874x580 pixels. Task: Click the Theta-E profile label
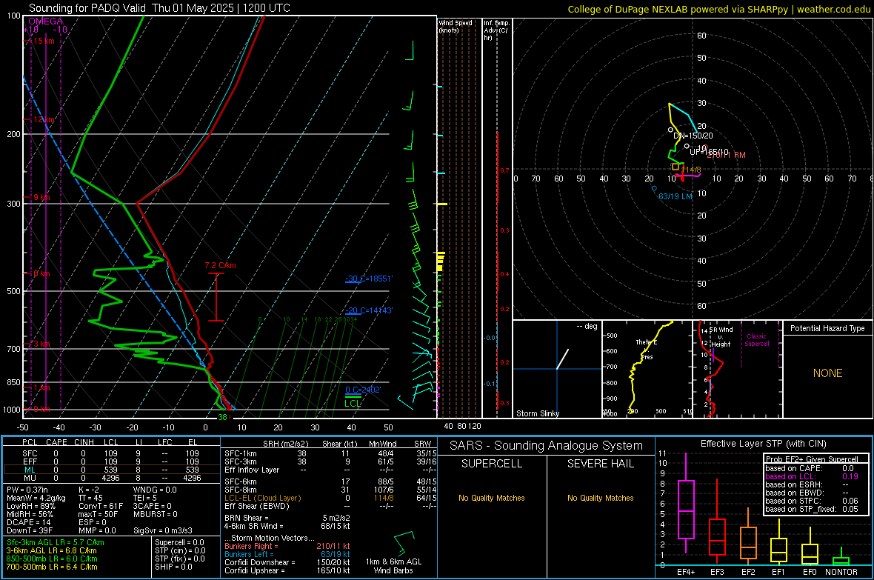pyautogui.click(x=647, y=342)
